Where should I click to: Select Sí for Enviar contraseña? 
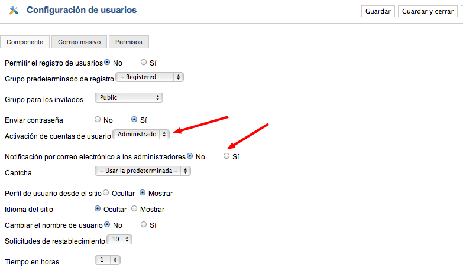pyautogui.click(x=134, y=119)
